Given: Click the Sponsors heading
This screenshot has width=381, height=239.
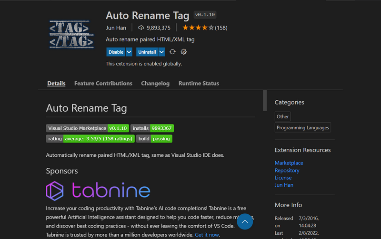Looking at the screenshot, I should pyautogui.click(x=62, y=171).
